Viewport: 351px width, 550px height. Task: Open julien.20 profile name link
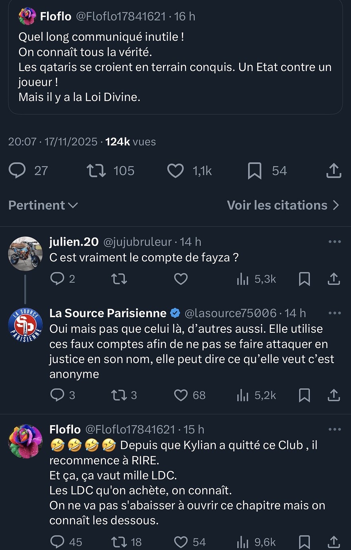point(74,242)
